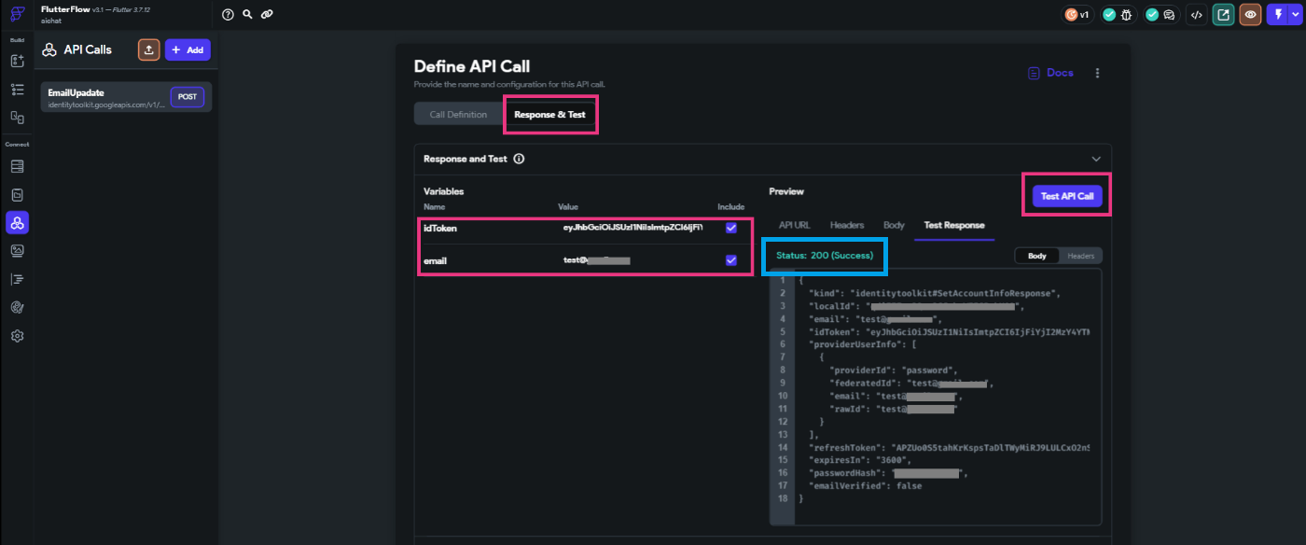
Task: Click the link chain icon in top bar
Action: (x=267, y=14)
